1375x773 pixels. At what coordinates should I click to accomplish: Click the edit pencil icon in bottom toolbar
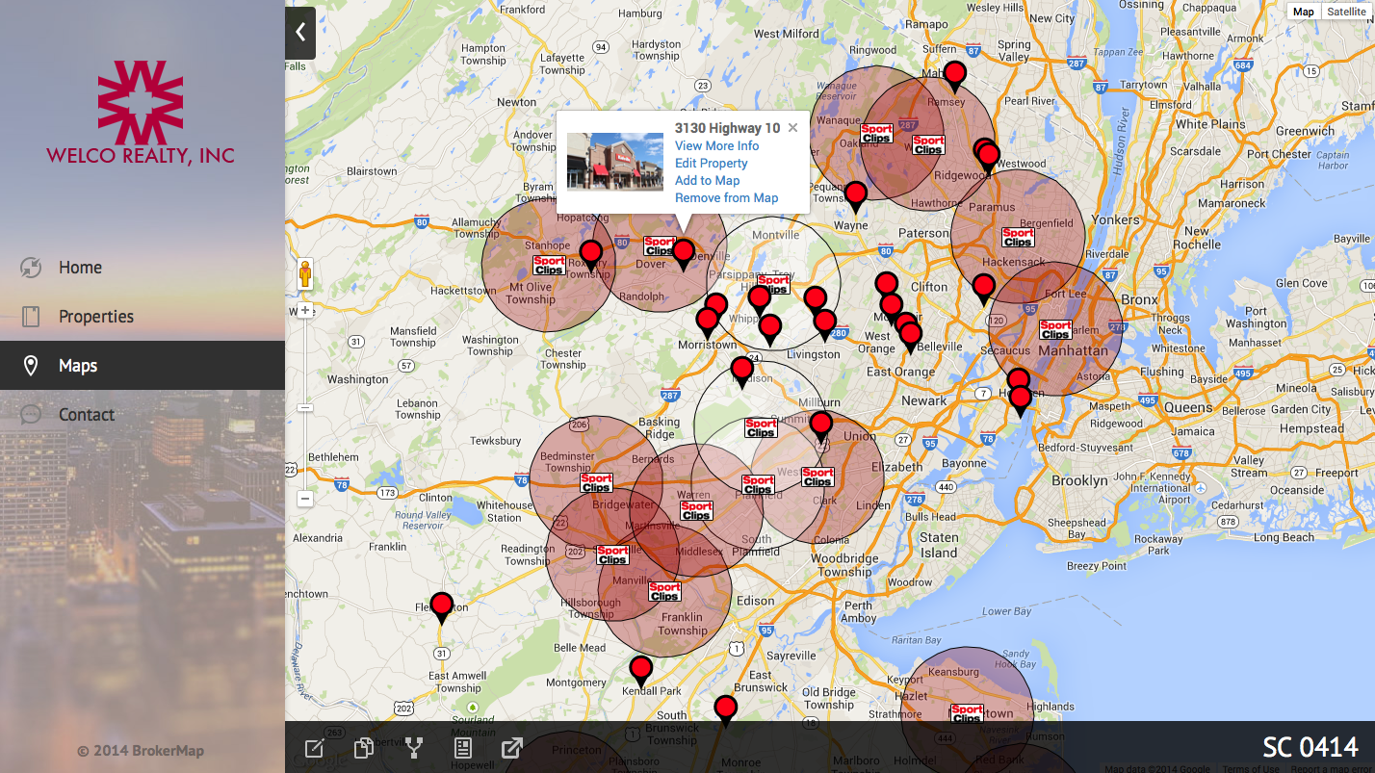tap(314, 748)
